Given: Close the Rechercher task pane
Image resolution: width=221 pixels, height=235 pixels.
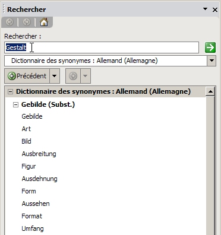Looking at the screenshot, I should tap(215, 9).
